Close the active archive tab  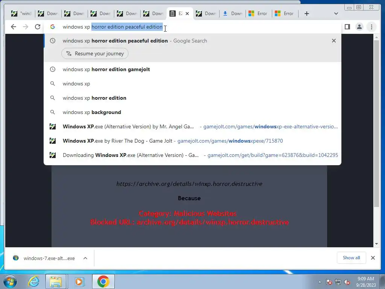[x=187, y=14]
